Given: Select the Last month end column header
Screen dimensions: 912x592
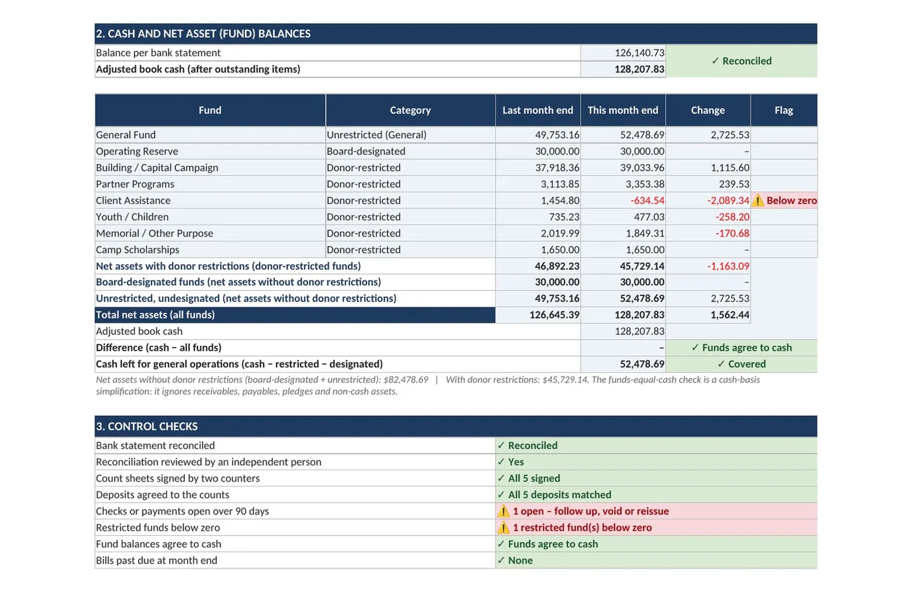Looking at the screenshot, I should click(538, 110).
